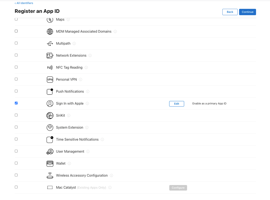Enable the Push Notifications checkbox
Image resolution: width=270 pixels, height=200 pixels.
(x=16, y=91)
